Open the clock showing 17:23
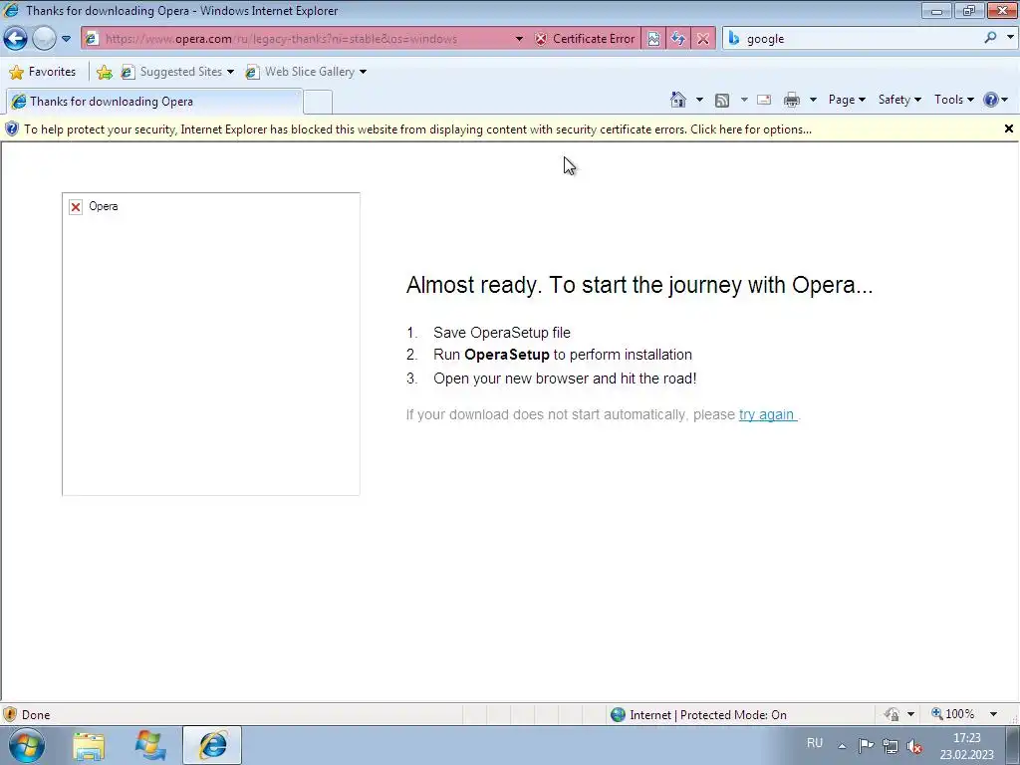The height and width of the screenshot is (765, 1020). pyautogui.click(x=966, y=746)
